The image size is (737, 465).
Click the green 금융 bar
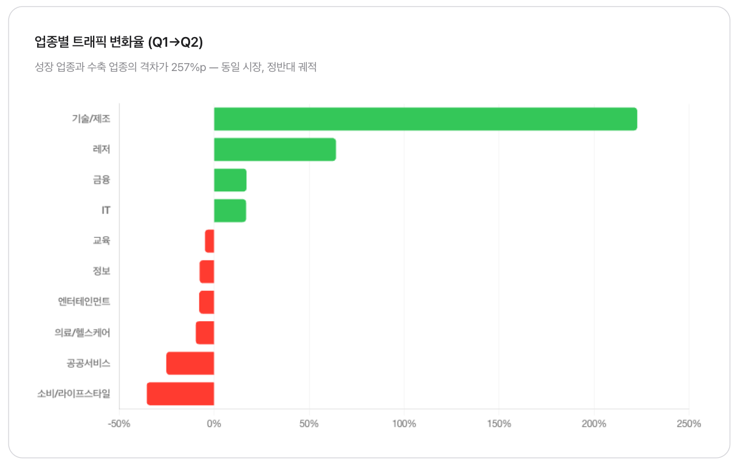pos(230,180)
